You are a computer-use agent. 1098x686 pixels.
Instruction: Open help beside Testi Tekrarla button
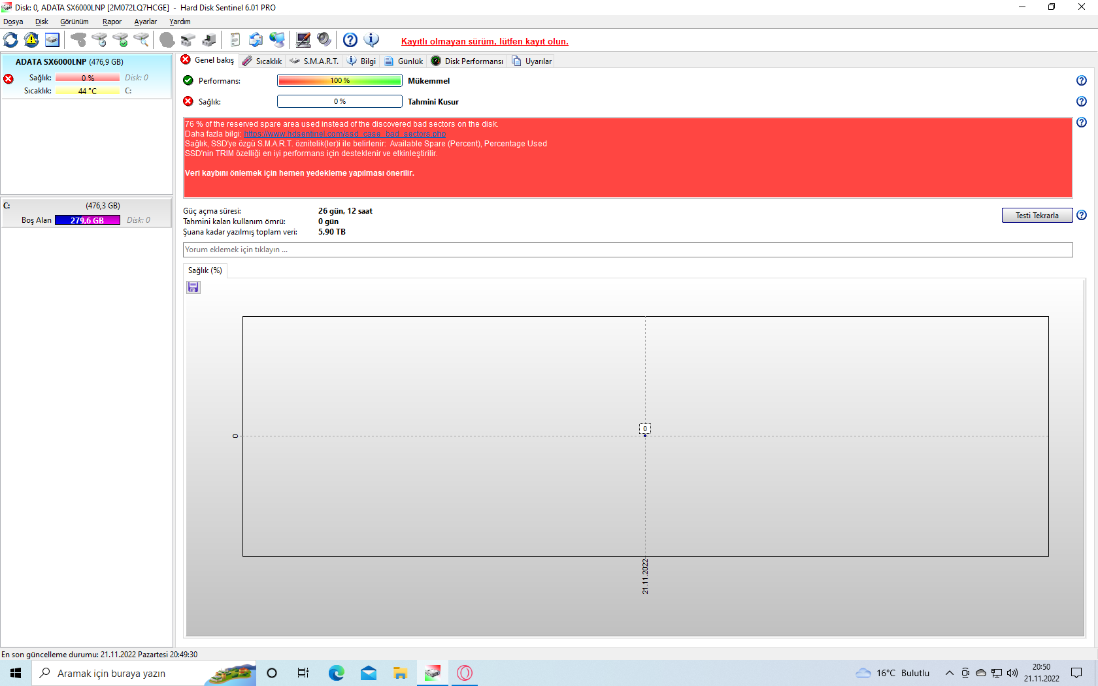tap(1082, 215)
